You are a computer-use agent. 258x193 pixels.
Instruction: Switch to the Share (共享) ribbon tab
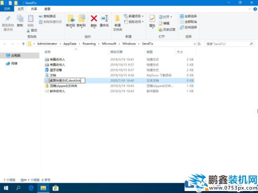point(34,9)
